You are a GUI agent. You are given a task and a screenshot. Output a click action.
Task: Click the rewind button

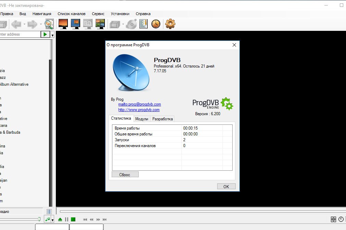point(91,219)
